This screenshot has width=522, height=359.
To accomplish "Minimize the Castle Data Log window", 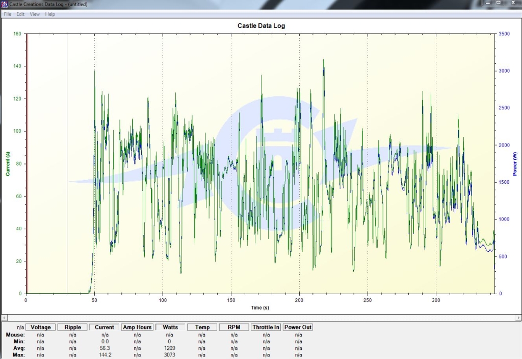I will tap(488, 3).
